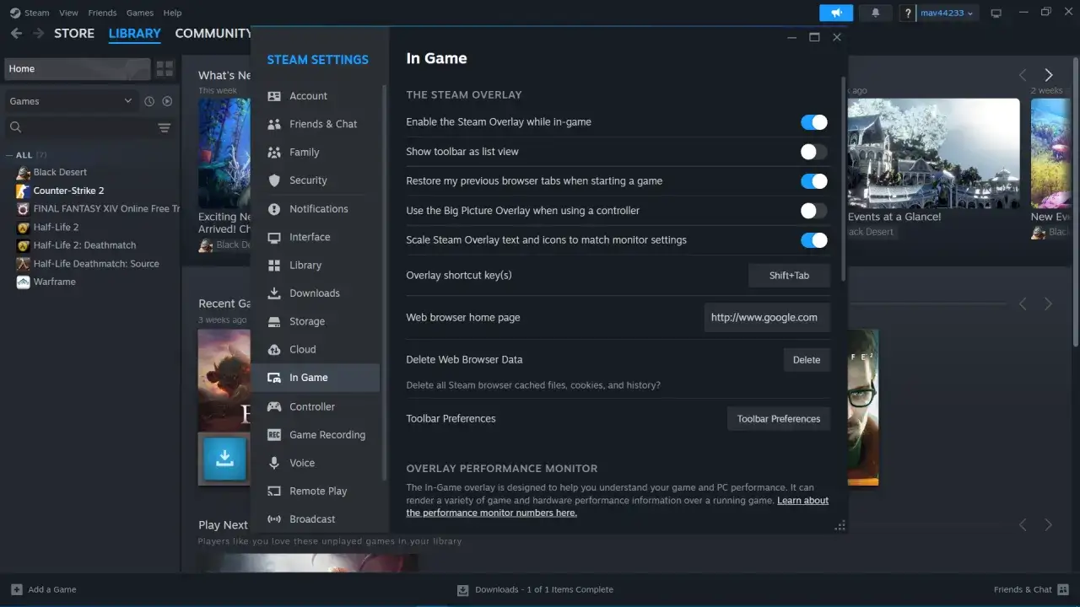Open the mav44233 account dropdown
Viewport: 1080px width, 607px height.
point(948,13)
